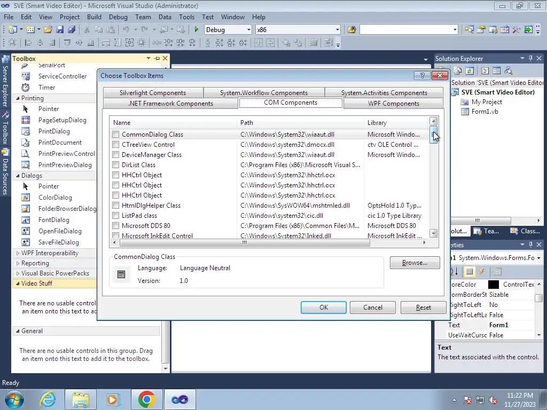Check the HtmlDlgHelper Class checkbox

point(115,206)
